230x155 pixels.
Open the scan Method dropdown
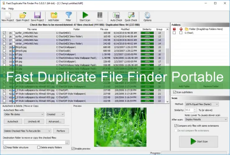[x=202, y=104]
